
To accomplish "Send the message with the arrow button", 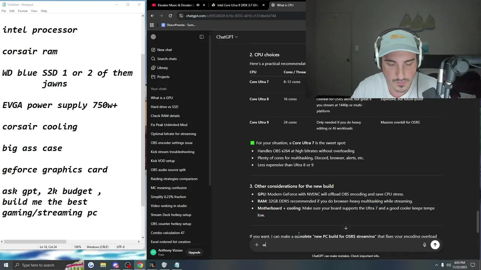I will tap(435, 245).
